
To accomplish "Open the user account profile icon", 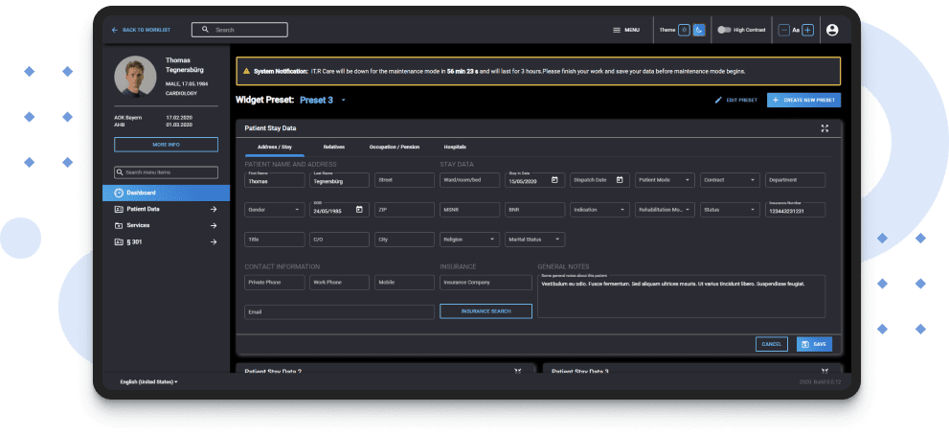I will click(832, 30).
